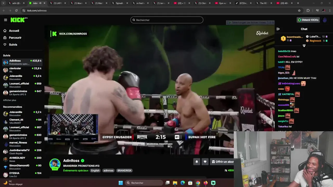The image size is (333, 187).
Task: Open File Explorer from the taskbar
Action: pos(175,183)
